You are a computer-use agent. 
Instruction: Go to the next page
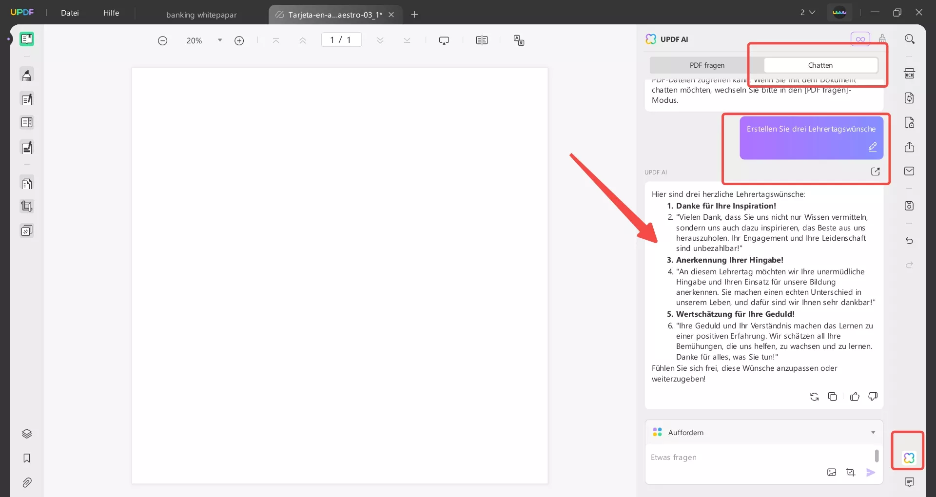380,40
